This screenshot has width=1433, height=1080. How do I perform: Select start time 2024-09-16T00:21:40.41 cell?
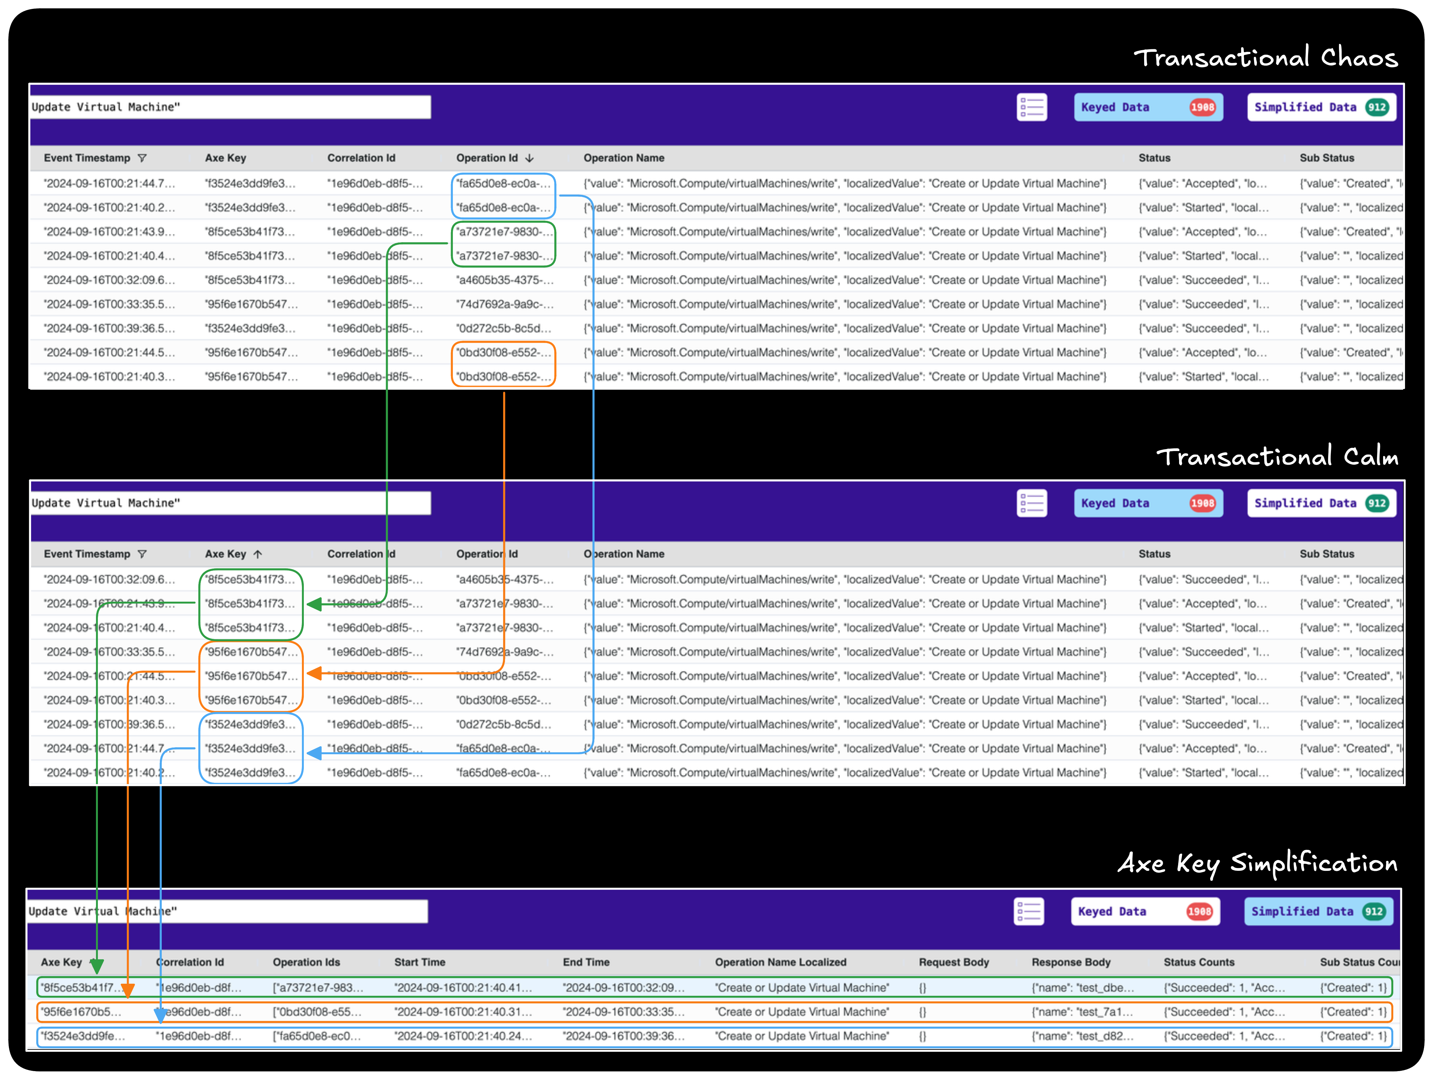463,988
